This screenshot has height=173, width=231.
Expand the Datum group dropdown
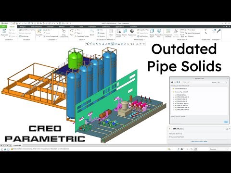click(x=82, y=39)
